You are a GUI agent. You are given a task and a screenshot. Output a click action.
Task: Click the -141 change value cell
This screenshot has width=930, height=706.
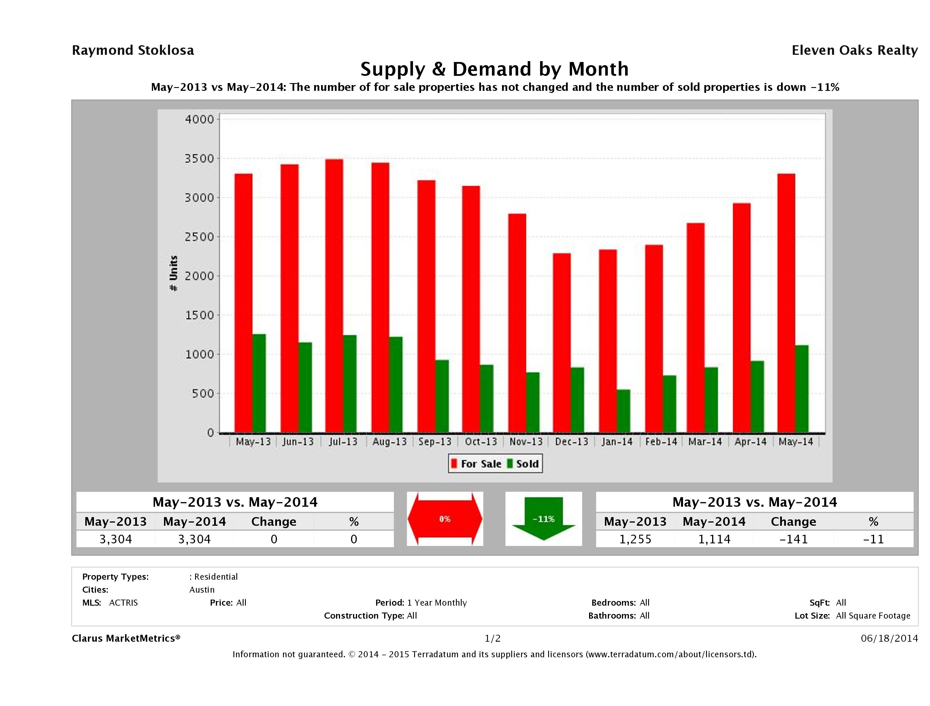pos(793,539)
